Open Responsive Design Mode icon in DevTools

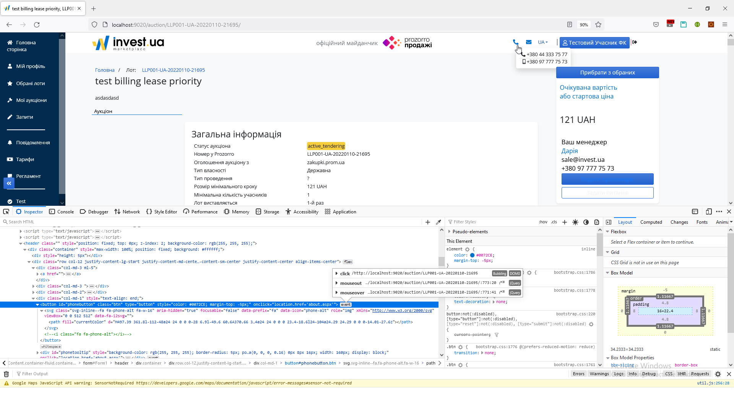[709, 211]
